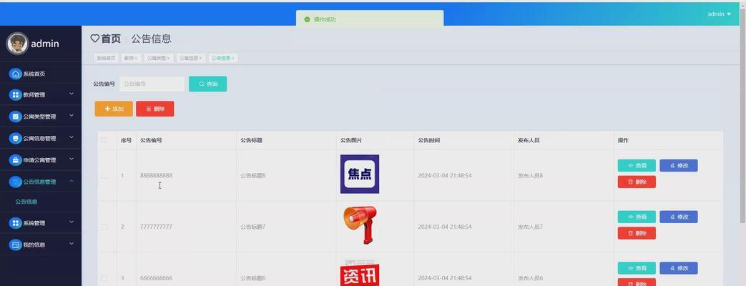The width and height of the screenshot is (746, 286).
Task: Click 删除 for announcement 公告标题7
Action: (637, 233)
